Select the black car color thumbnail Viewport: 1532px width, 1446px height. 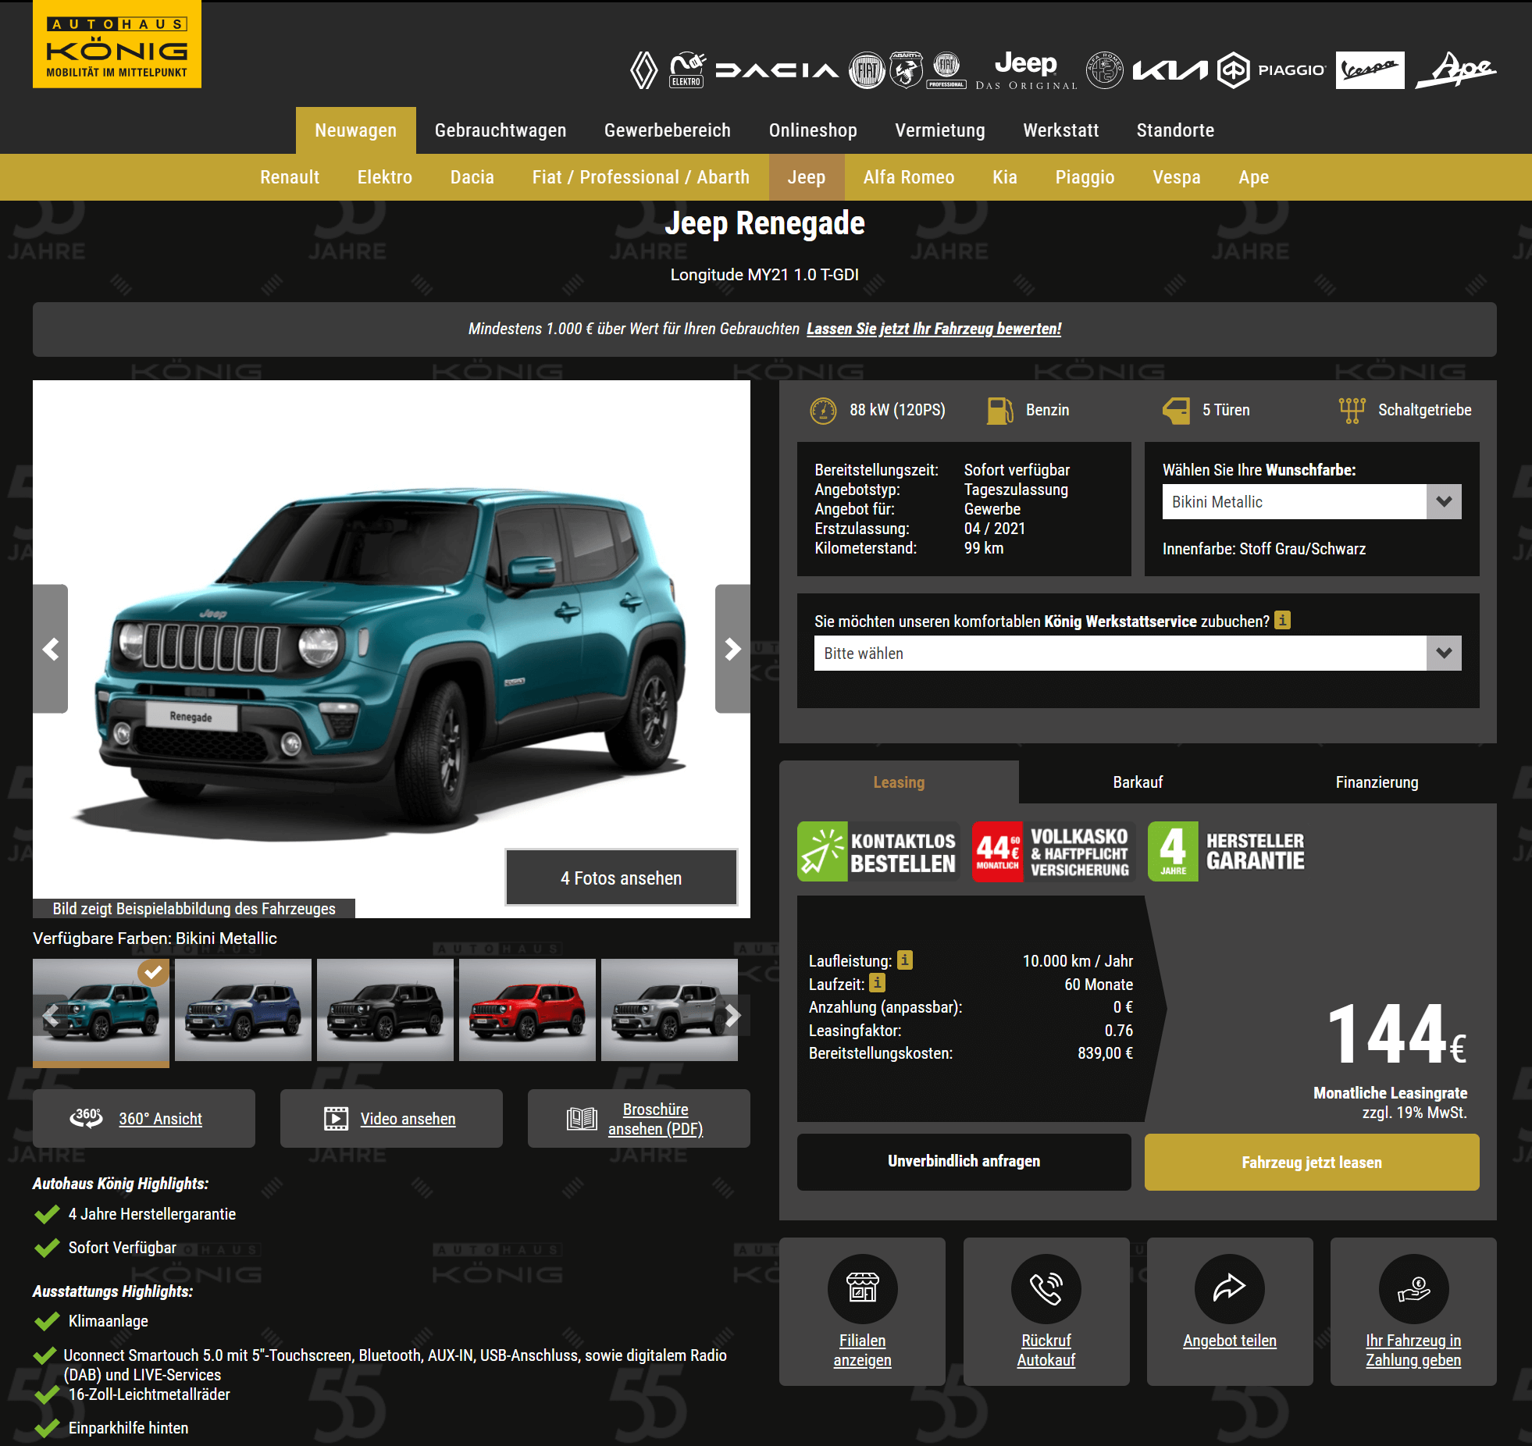click(x=385, y=1010)
